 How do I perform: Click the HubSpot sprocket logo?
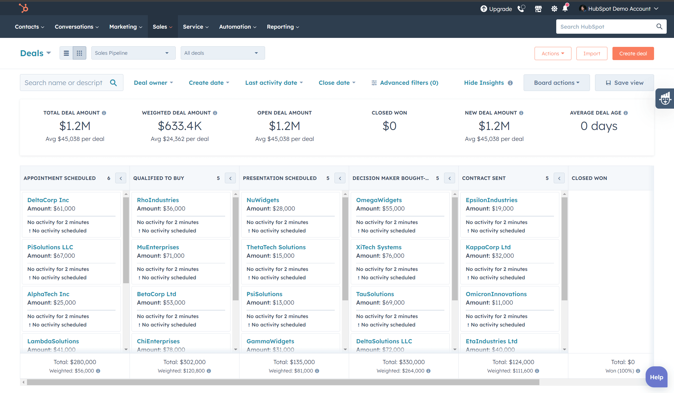pyautogui.click(x=23, y=8)
